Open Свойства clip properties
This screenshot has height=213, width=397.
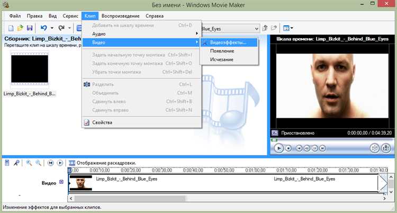[x=141, y=122]
